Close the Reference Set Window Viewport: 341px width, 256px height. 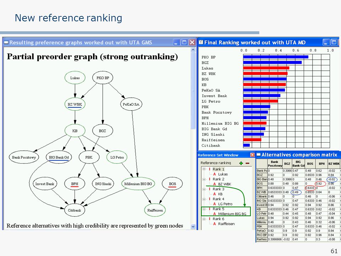click(252, 155)
